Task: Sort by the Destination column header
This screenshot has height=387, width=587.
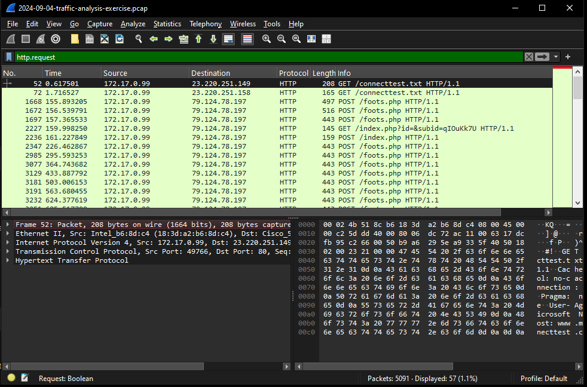Action: pos(233,73)
